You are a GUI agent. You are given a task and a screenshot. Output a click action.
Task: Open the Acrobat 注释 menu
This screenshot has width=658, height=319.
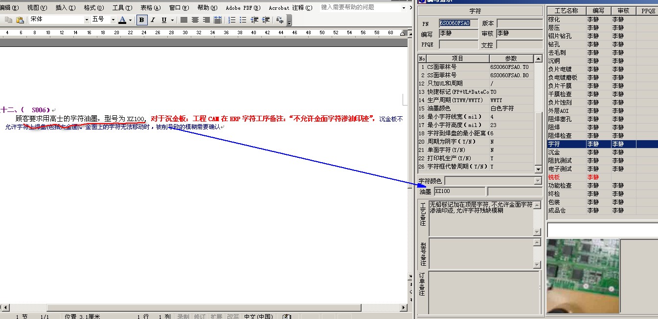tap(290, 8)
